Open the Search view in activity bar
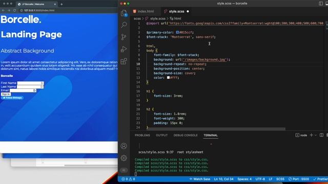The image size is (328, 184). (124, 25)
